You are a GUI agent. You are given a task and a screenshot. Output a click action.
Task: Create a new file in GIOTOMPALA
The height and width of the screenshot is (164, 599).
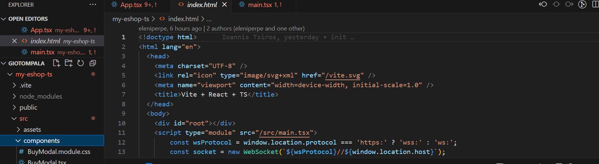57,63
